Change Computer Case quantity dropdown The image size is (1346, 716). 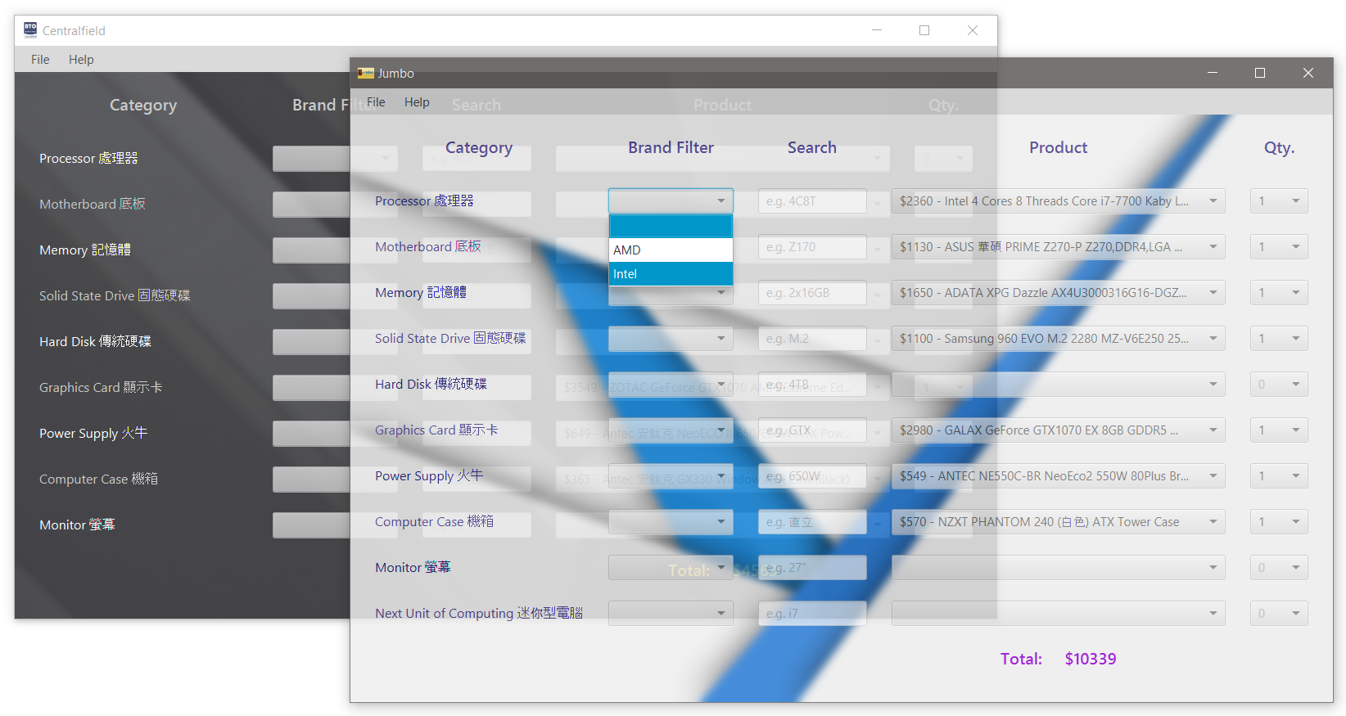1279,522
